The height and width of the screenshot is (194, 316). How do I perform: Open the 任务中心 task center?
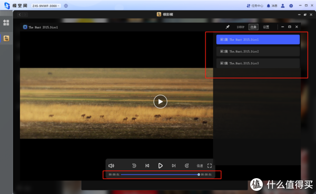tap(255, 6)
